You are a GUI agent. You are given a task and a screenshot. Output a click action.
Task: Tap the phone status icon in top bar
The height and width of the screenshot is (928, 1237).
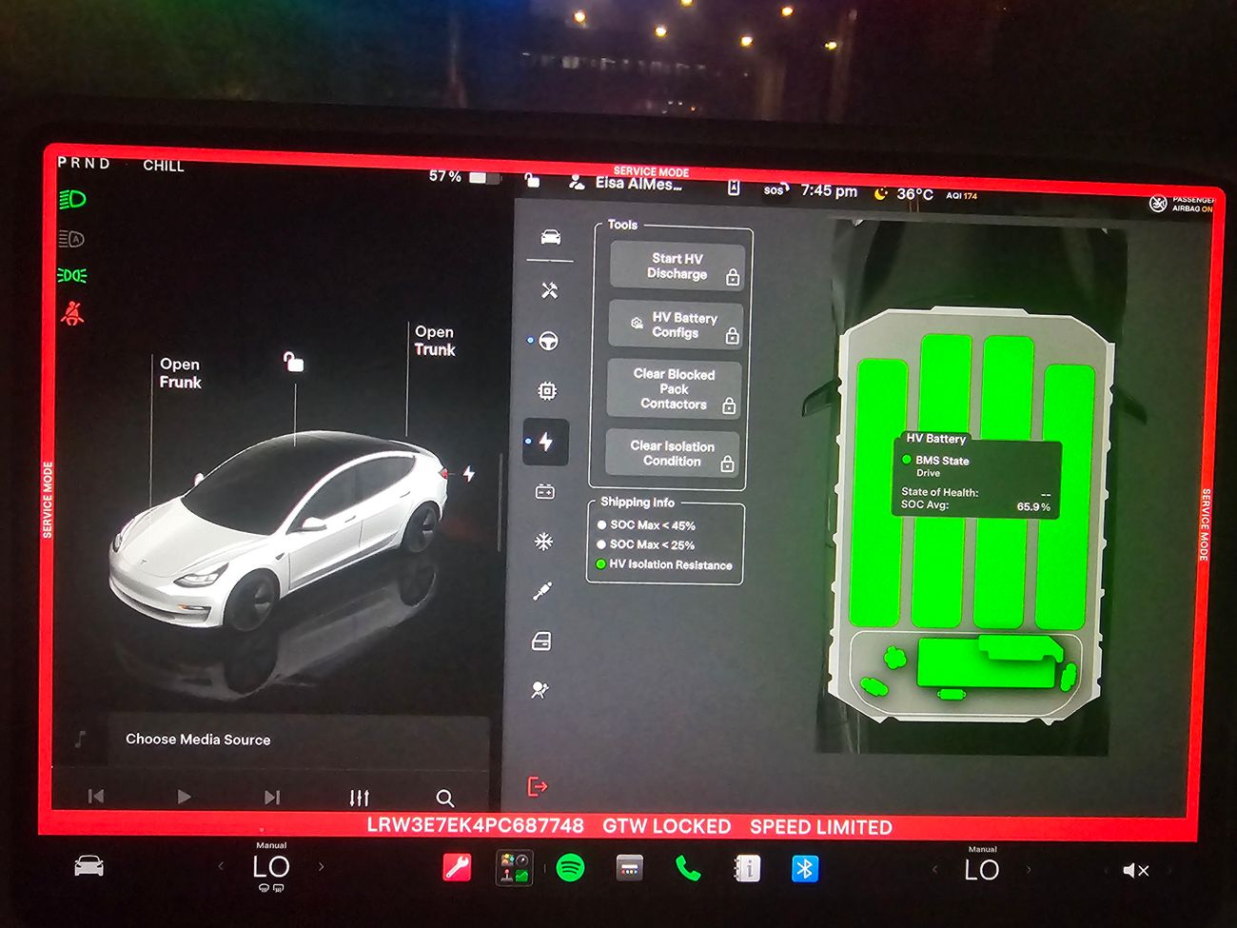click(734, 188)
